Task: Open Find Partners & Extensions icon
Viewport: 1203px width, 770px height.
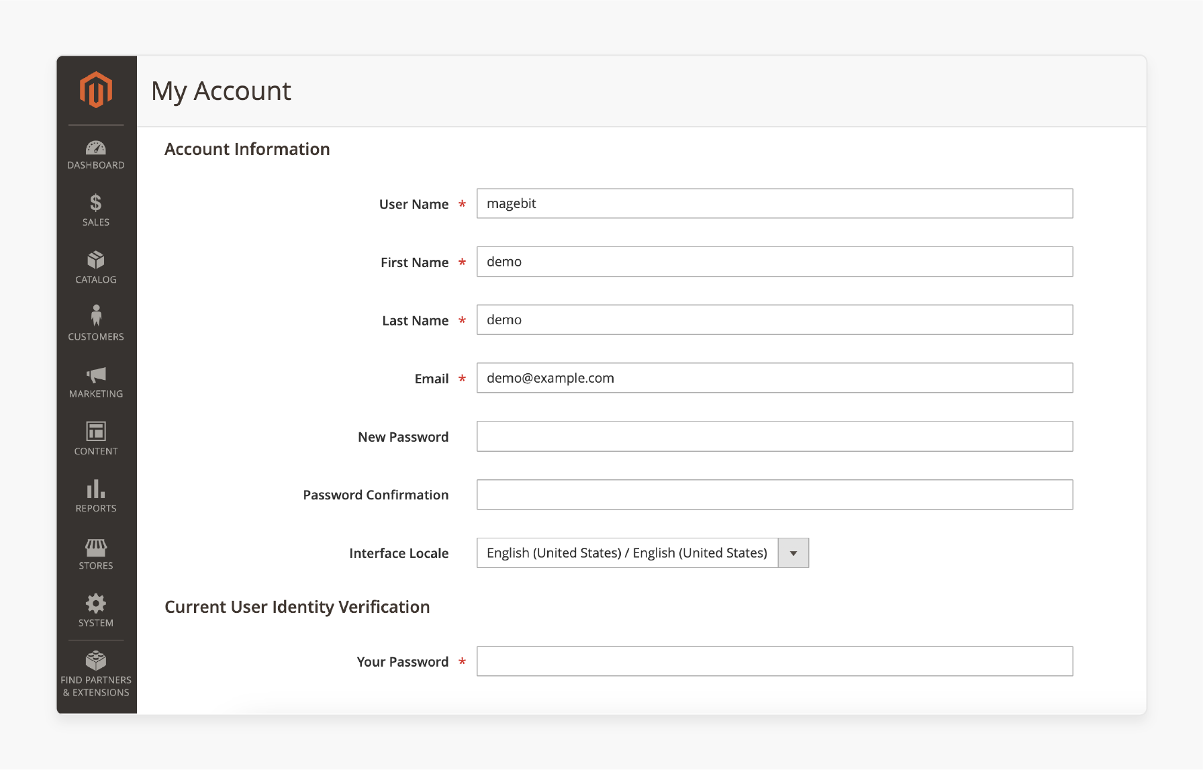Action: (x=96, y=661)
